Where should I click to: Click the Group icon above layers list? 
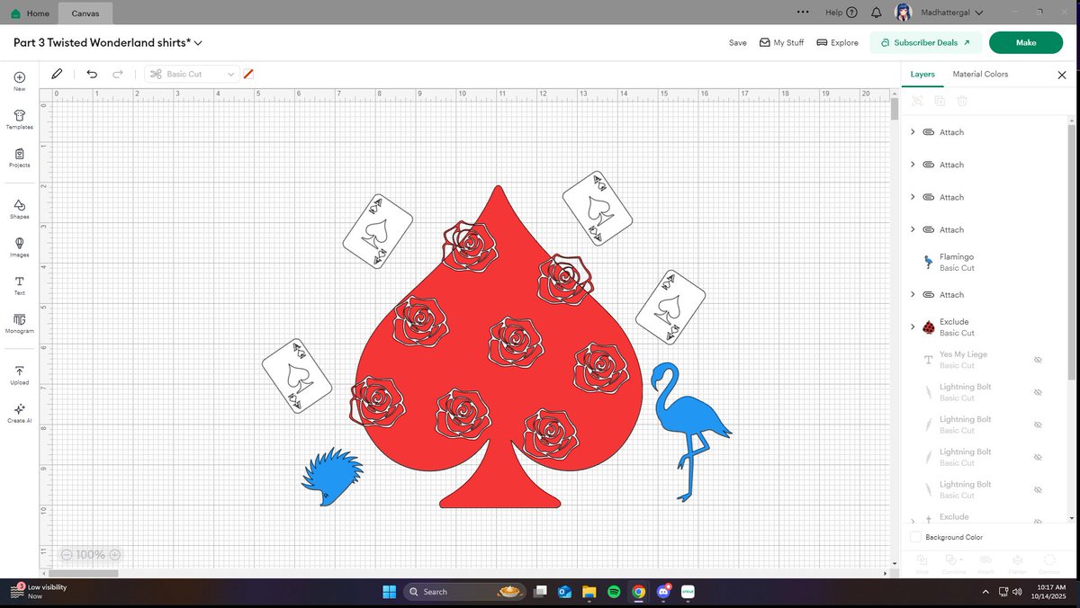[x=917, y=102]
